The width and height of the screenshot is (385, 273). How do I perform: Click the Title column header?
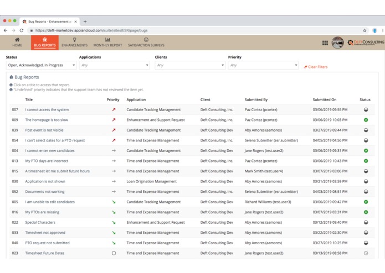(29, 99)
